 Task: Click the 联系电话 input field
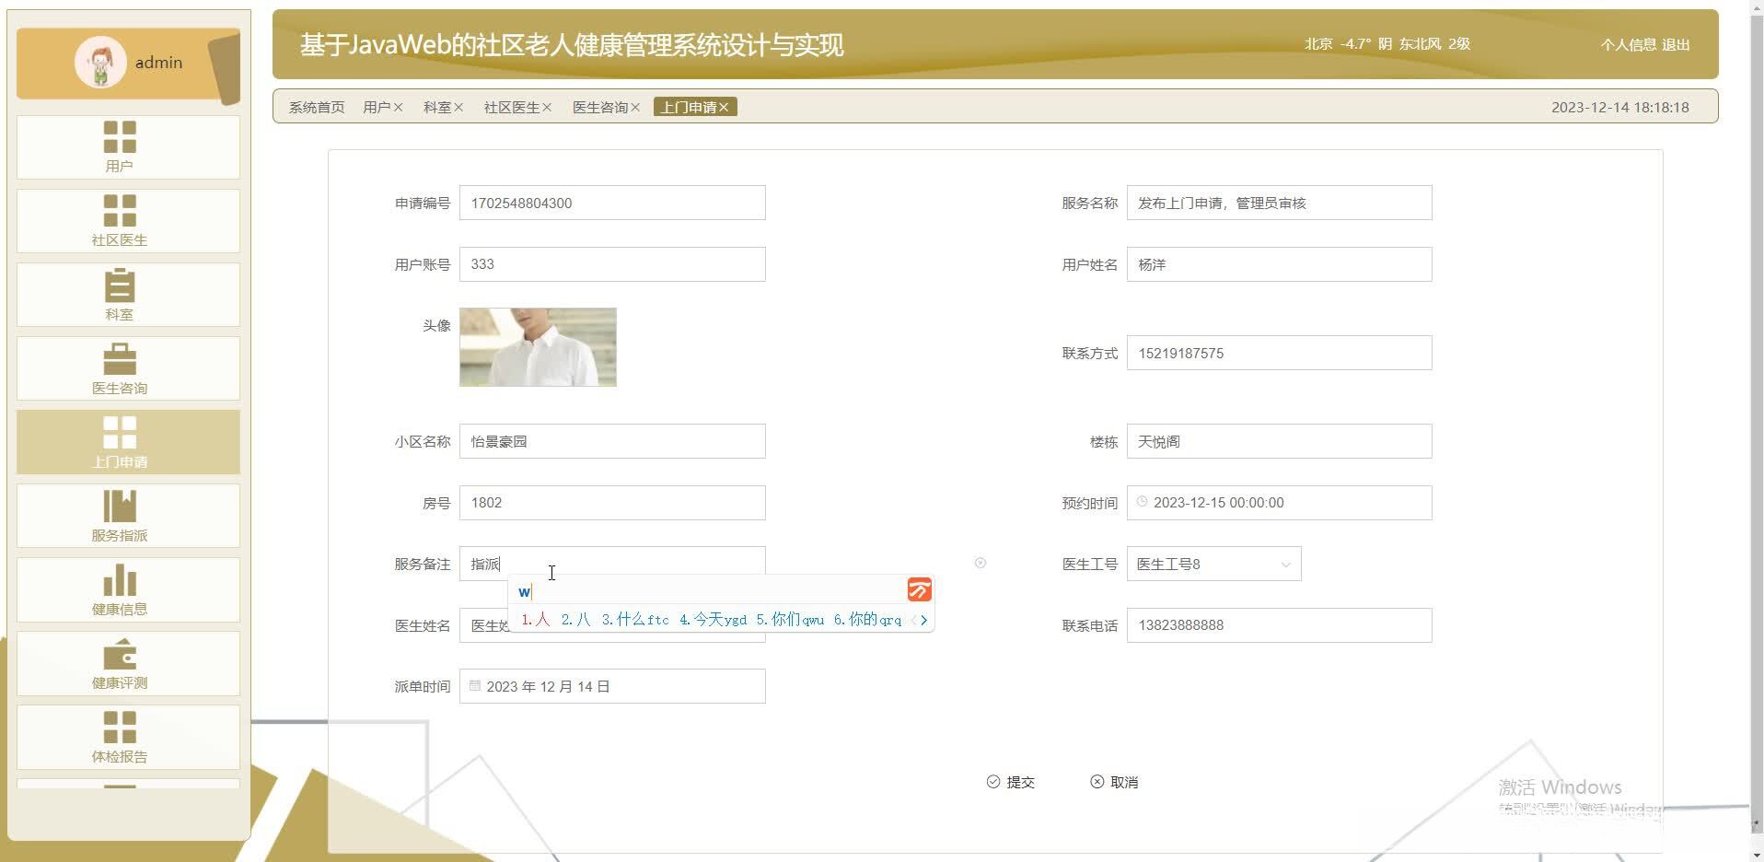click(x=1280, y=625)
